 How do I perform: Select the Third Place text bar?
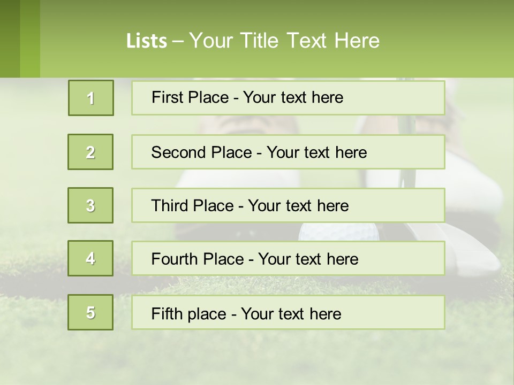point(288,205)
